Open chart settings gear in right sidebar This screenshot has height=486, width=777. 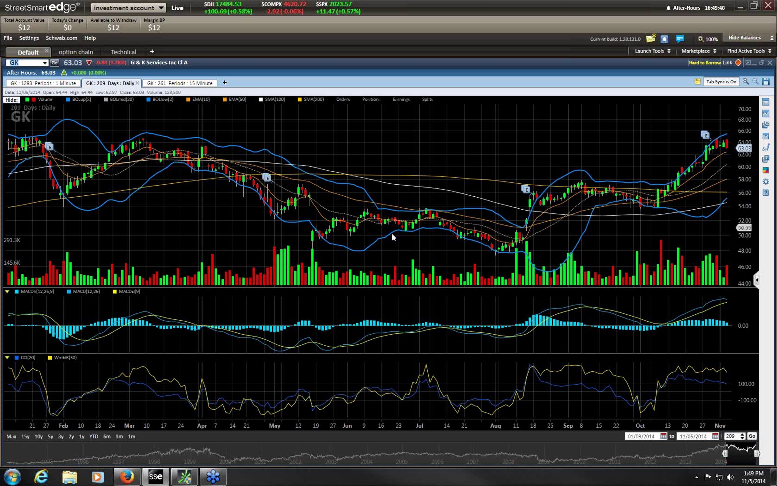click(x=766, y=181)
